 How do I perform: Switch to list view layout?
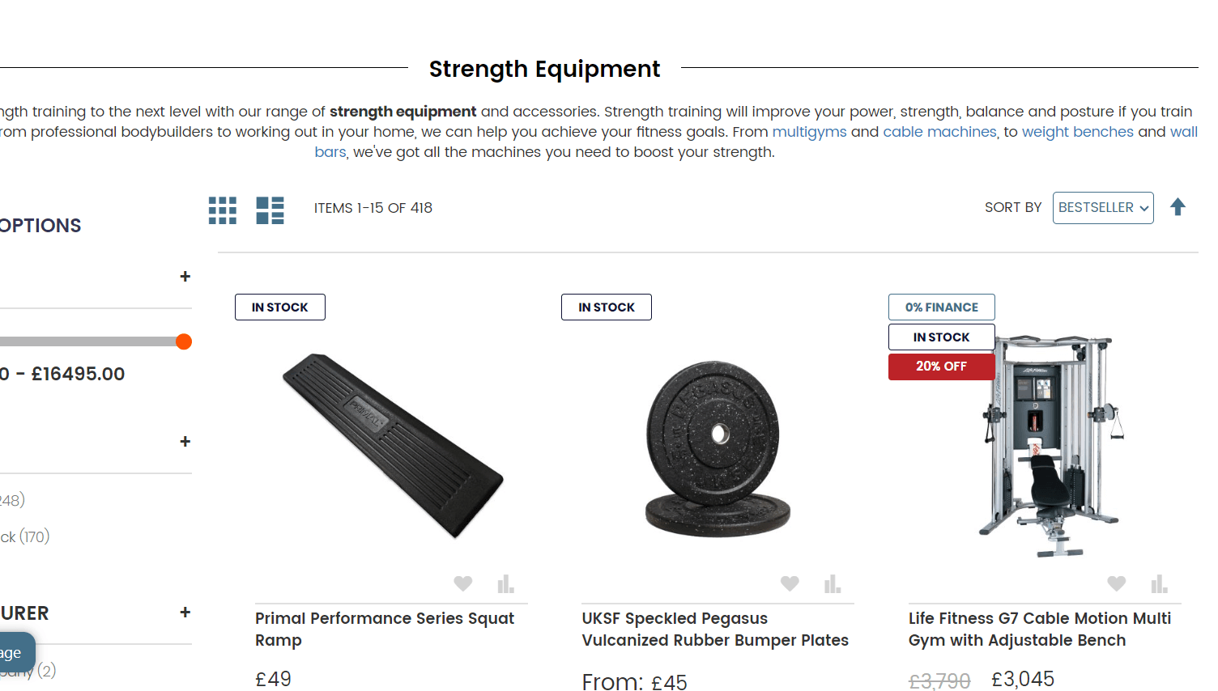270,210
